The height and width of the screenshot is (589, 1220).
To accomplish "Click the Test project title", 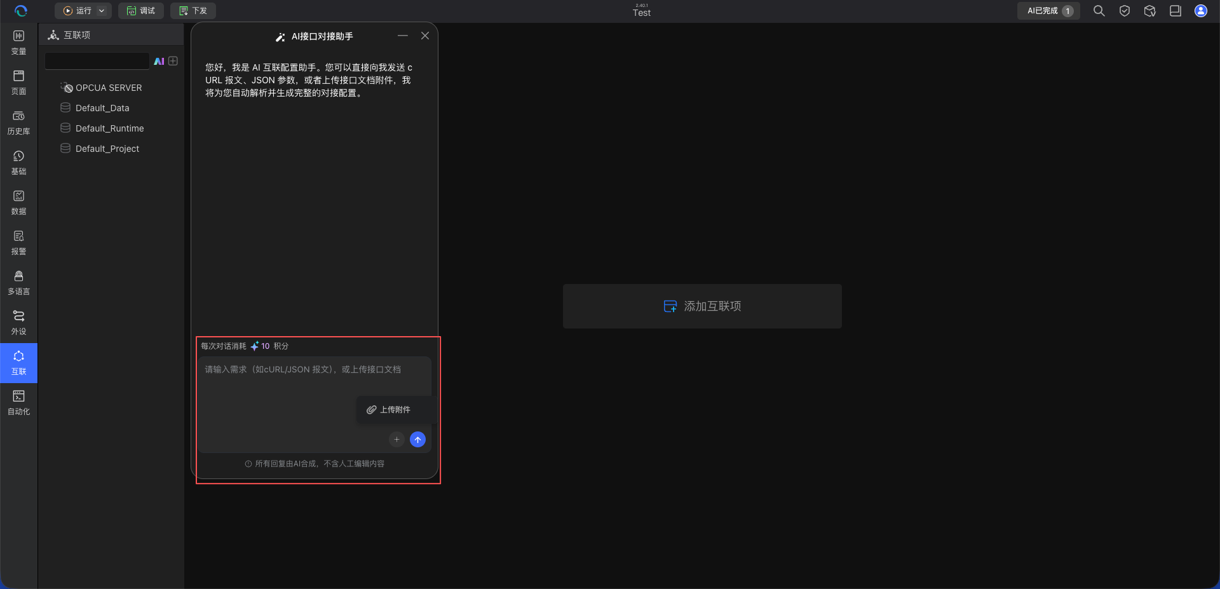I will (642, 13).
